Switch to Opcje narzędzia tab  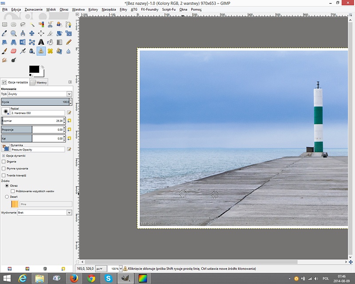pos(15,82)
